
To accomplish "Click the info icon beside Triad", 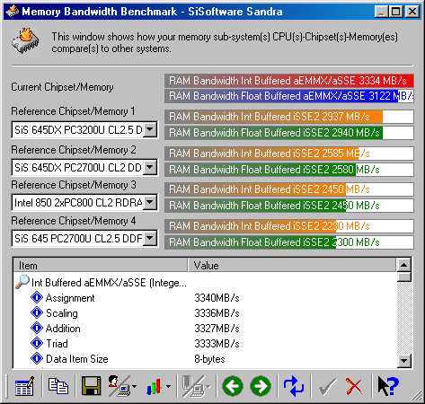I will (37, 343).
